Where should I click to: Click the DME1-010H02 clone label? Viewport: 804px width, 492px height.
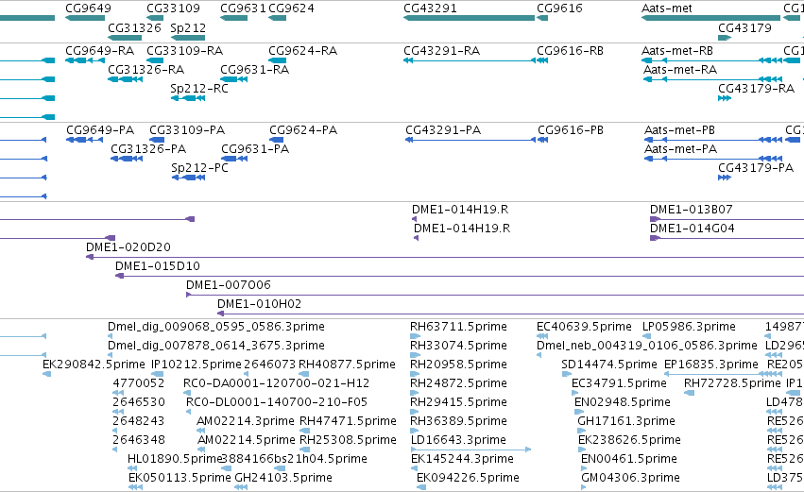tap(260, 304)
